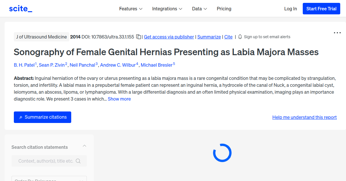Open author Sean P. Zivin
The height and width of the screenshot is (181, 346).
[52, 65]
